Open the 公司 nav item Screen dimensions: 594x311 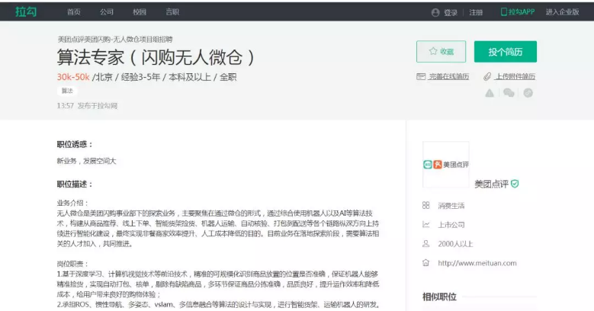pyautogui.click(x=107, y=12)
